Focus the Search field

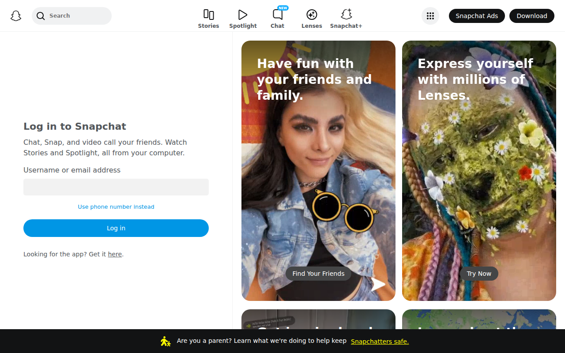point(72,16)
